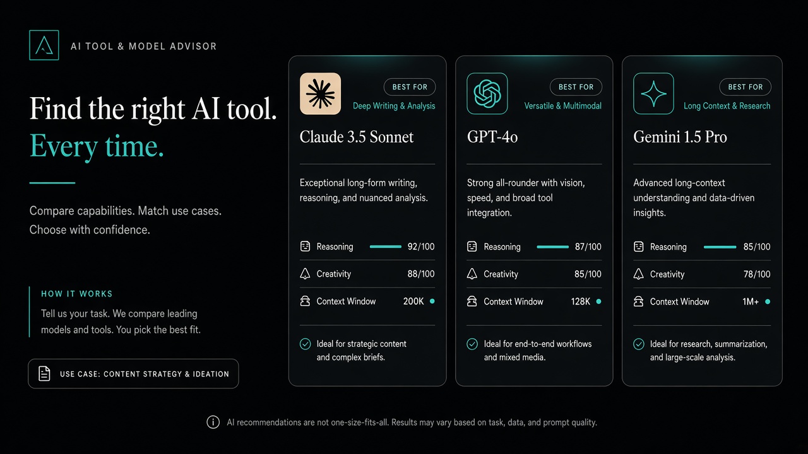Image resolution: width=808 pixels, height=454 pixels.
Task: Click the 85/100 Creativity score in GPT-4o card
Action: point(588,274)
